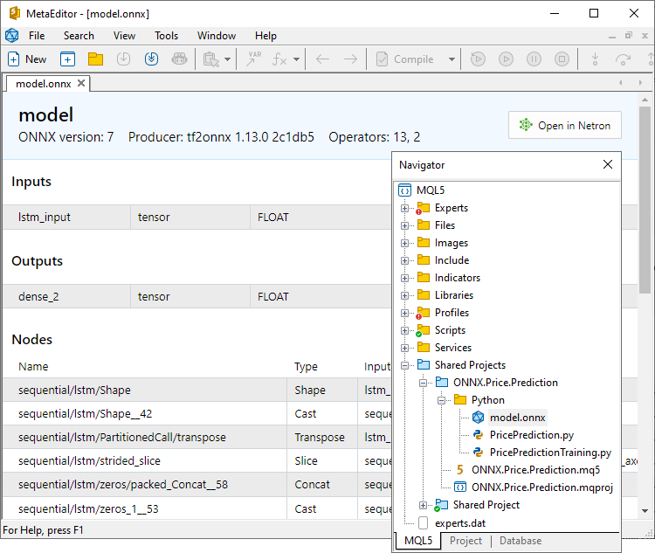The width and height of the screenshot is (655, 553).
Task: Collapse the Shared Projects folder
Action: pos(404,365)
